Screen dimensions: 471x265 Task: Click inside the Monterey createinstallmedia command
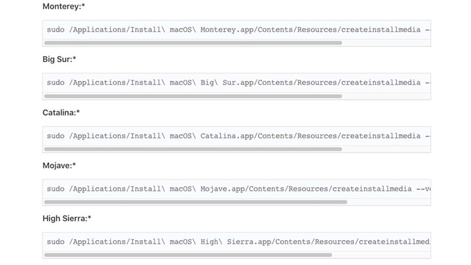pos(235,29)
